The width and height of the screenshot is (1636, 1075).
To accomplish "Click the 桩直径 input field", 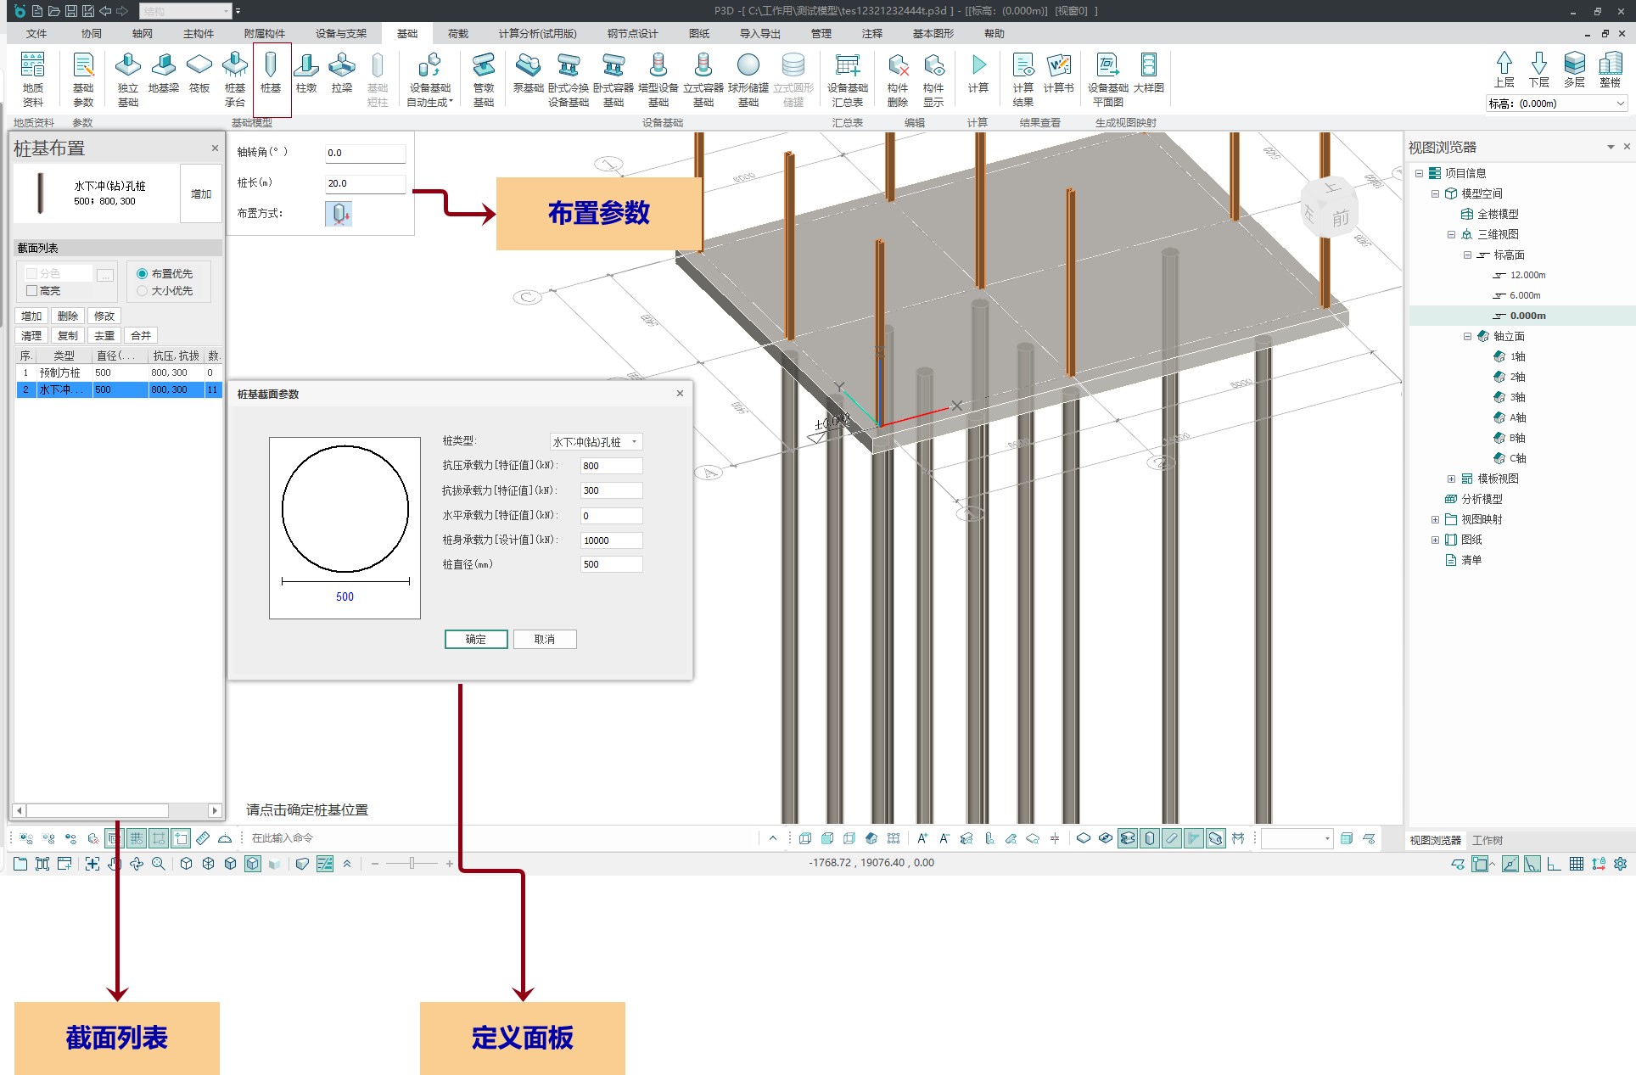I will pyautogui.click(x=611, y=564).
